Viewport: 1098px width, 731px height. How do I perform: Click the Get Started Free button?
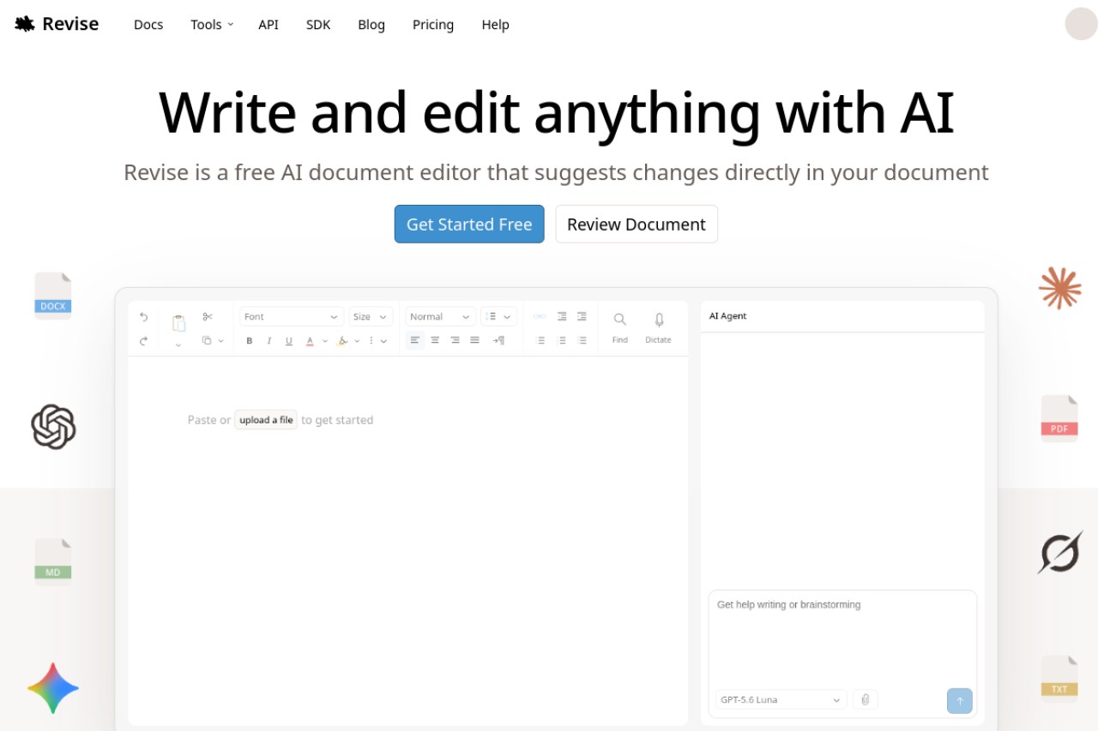pos(469,224)
